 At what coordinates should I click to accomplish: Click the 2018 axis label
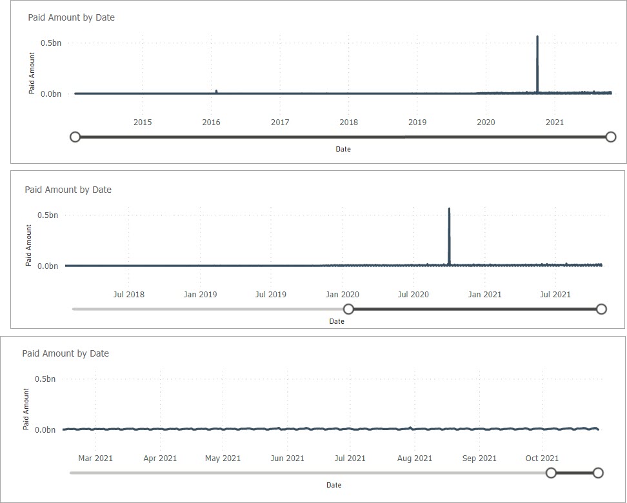click(x=349, y=123)
